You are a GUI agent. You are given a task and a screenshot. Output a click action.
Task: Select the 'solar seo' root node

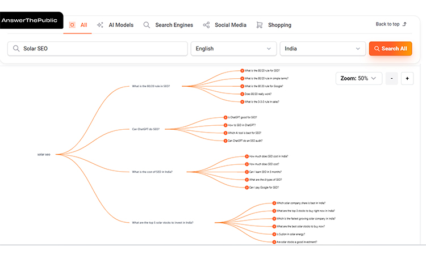click(x=44, y=154)
